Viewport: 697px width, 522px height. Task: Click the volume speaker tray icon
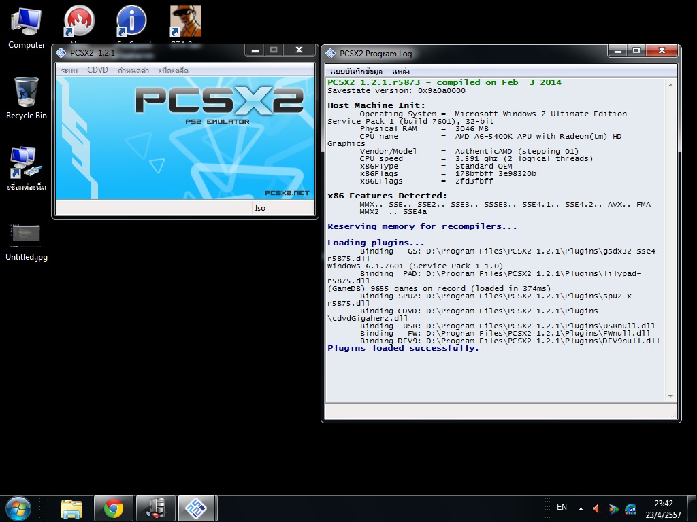click(597, 508)
